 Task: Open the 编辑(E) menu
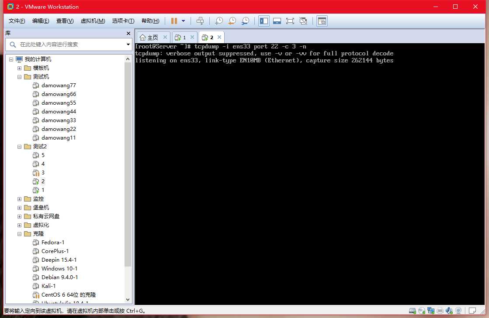pos(41,21)
